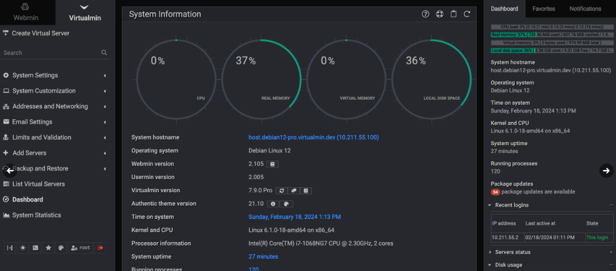
Task: Click the sidebar Search field
Action: pyautogui.click(x=50, y=53)
